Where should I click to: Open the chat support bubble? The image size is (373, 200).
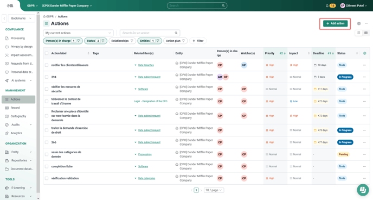pos(363,190)
